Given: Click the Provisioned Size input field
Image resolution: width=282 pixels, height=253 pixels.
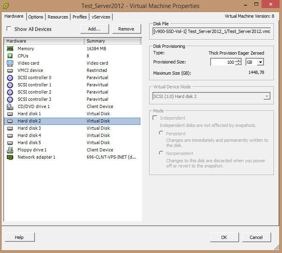Looking at the screenshot, I should point(223,62).
